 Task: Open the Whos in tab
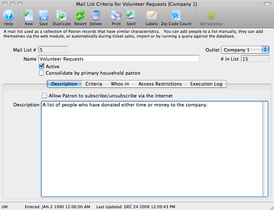tap(120, 84)
